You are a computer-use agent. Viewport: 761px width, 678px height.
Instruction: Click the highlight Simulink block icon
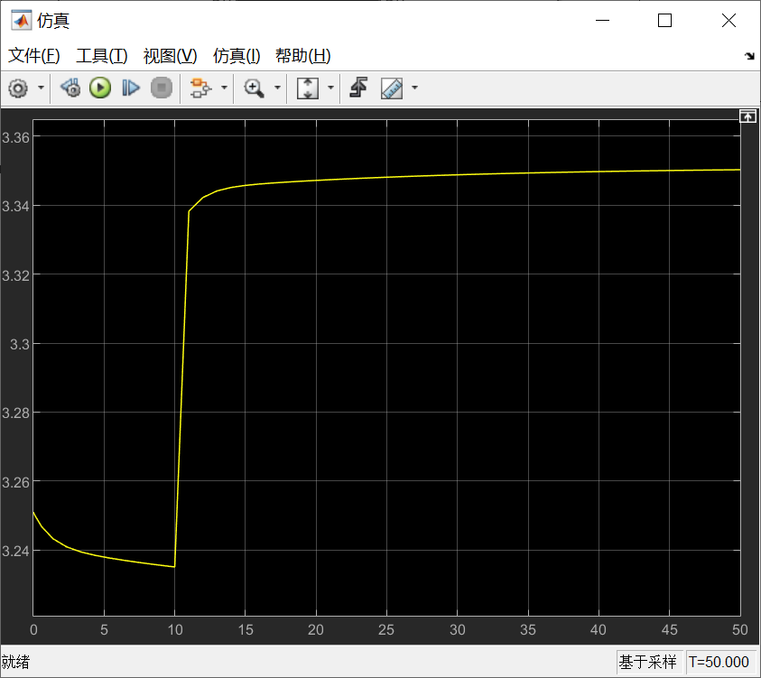[200, 88]
